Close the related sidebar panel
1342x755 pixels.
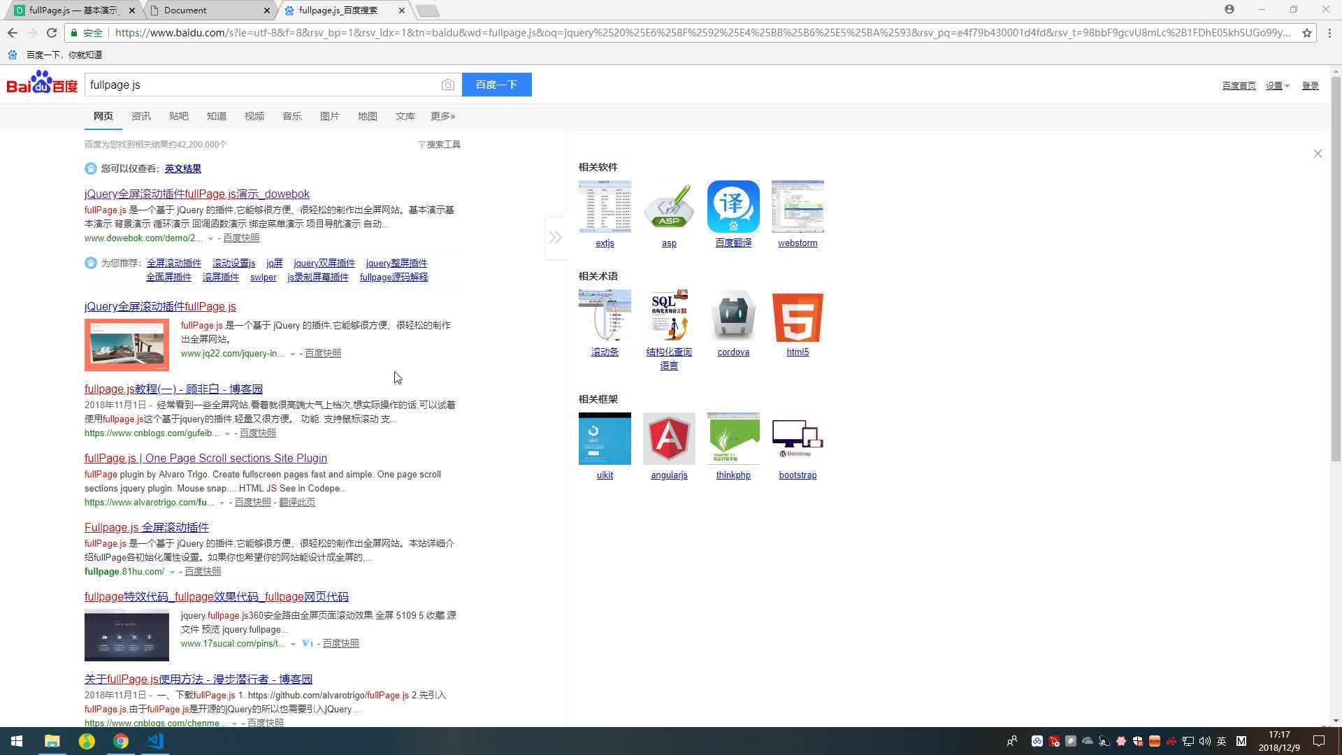(x=1318, y=153)
